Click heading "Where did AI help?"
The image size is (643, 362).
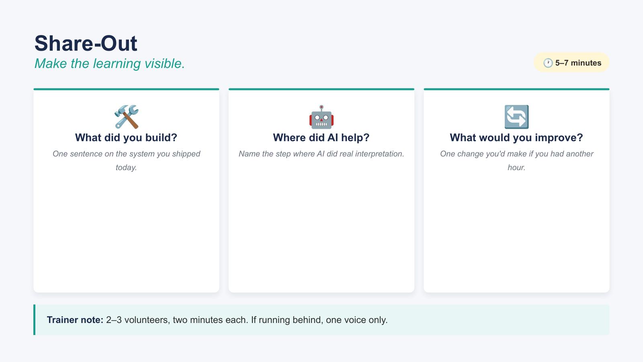point(321,138)
